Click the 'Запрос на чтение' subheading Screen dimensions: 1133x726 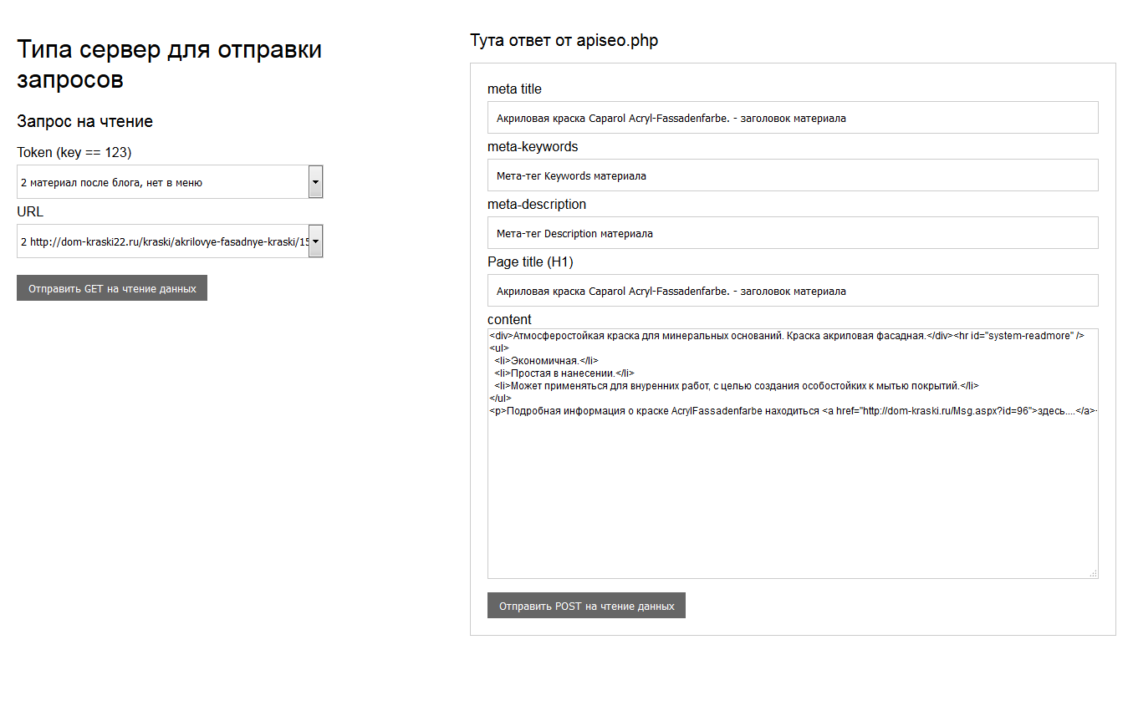coord(84,122)
